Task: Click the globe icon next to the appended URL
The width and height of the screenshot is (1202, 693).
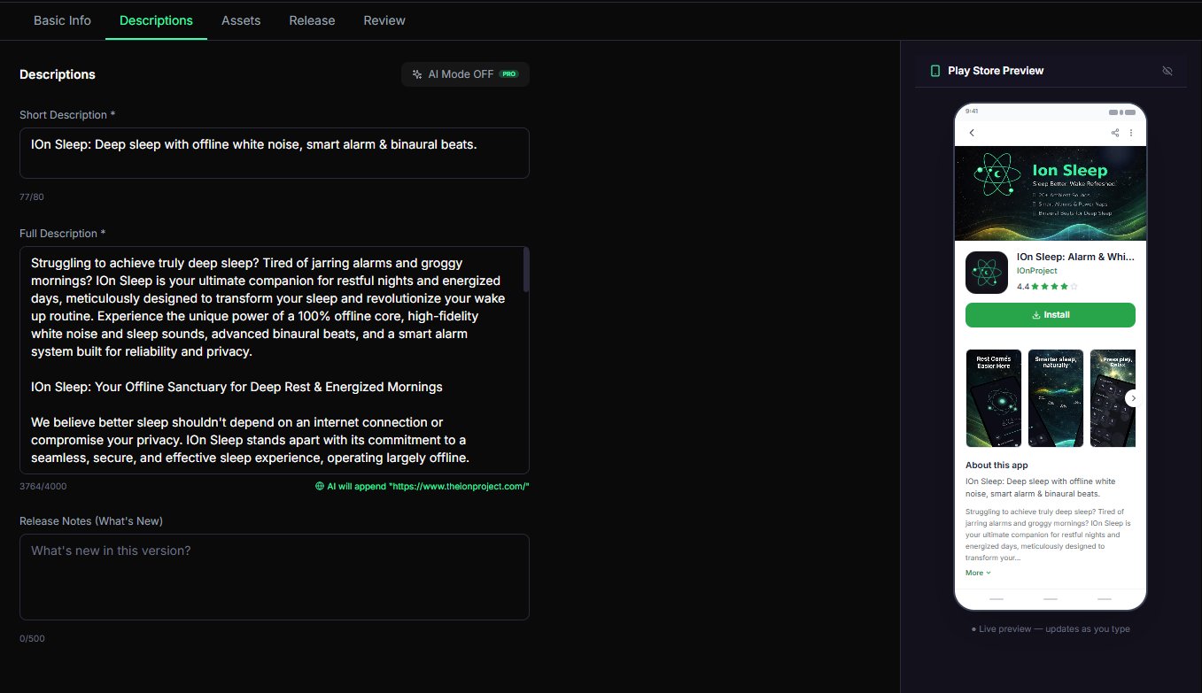Action: coord(319,486)
